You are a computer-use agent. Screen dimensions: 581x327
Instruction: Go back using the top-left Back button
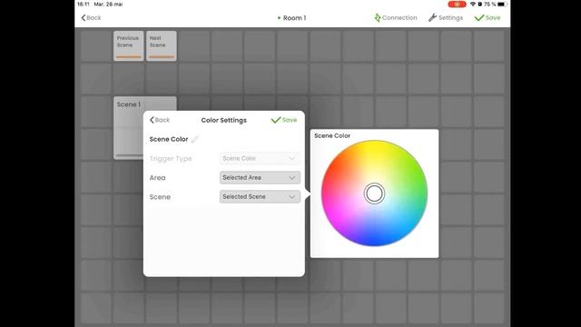[x=91, y=18]
